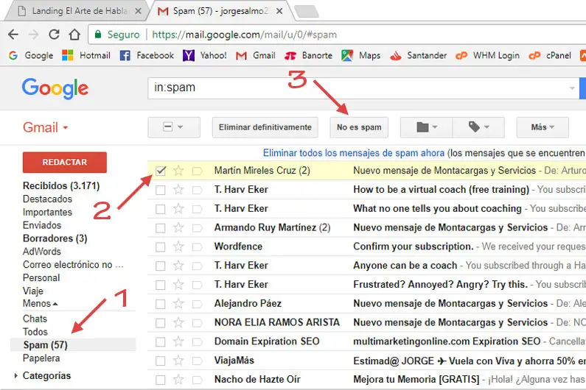Open the Santander bookmark
This screenshot has height=390, width=586.
[418, 56]
